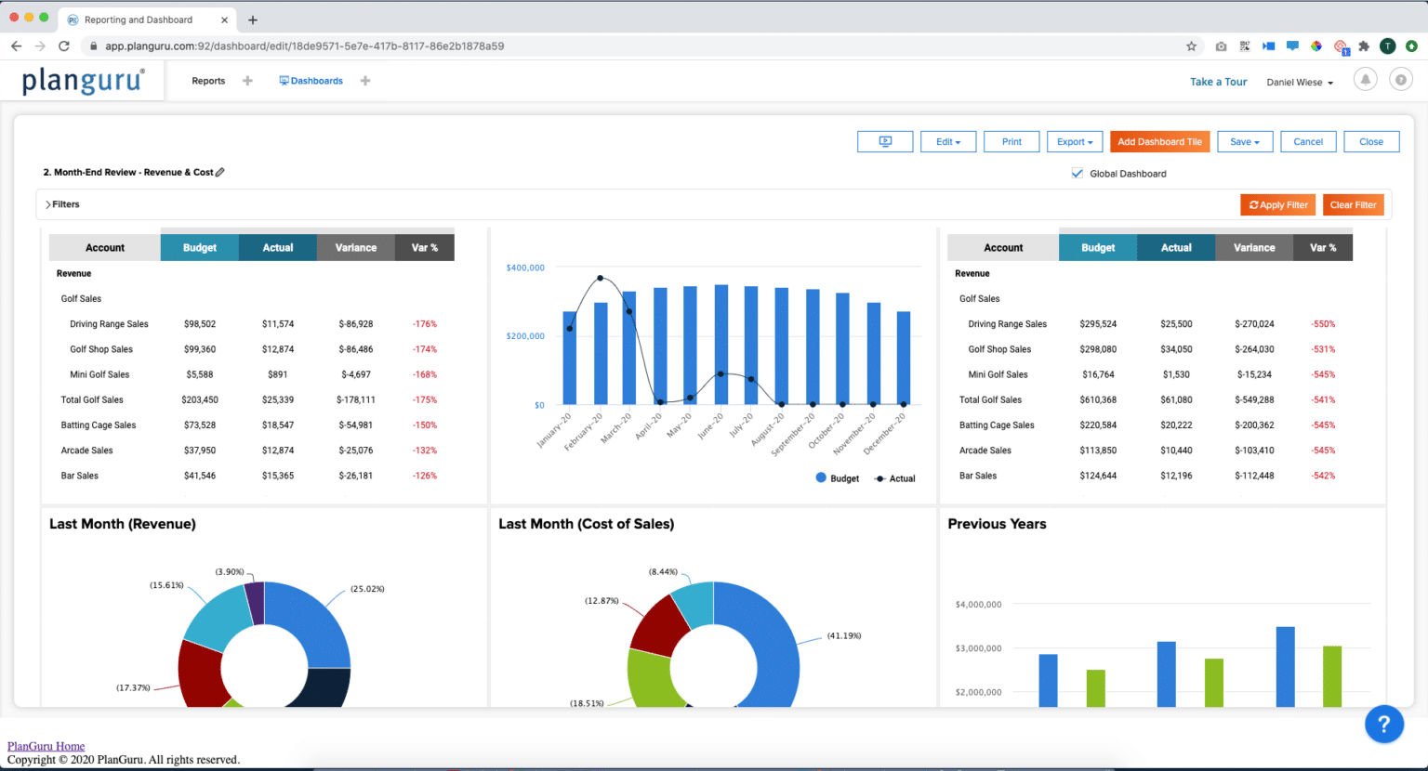
Task: Click the planguru logo
Action: (82, 80)
